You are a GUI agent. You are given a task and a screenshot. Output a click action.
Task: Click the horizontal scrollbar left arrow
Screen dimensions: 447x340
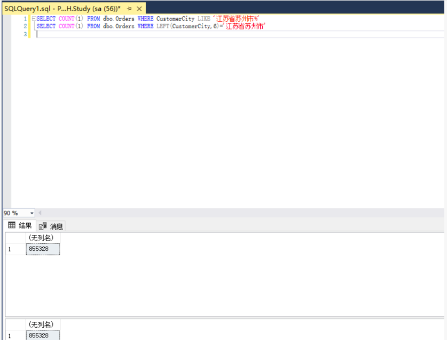click(40, 212)
